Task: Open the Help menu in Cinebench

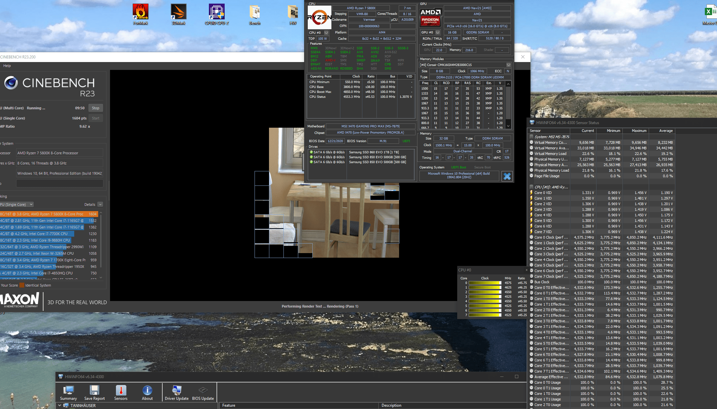Action: point(7,66)
